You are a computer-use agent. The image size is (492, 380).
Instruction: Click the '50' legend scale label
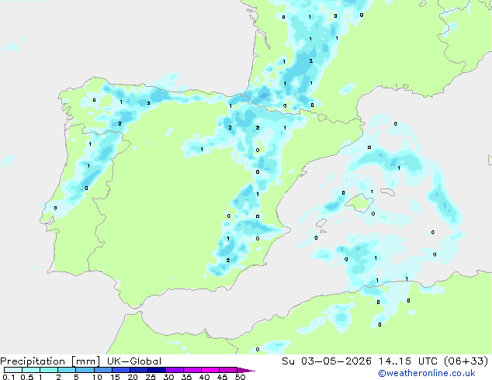[240, 377]
